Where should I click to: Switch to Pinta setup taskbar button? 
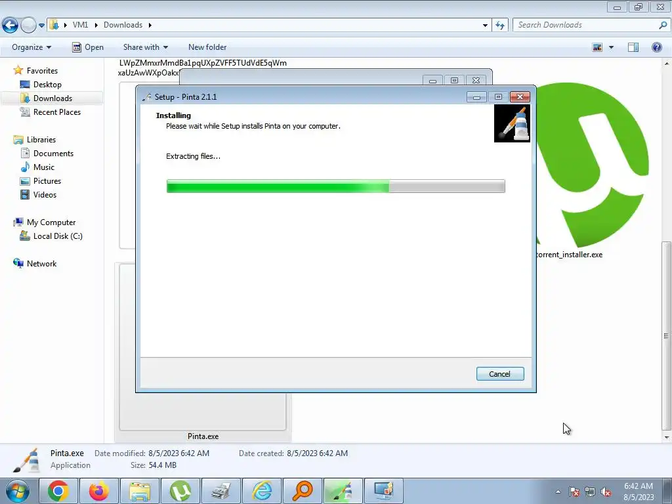click(343, 491)
